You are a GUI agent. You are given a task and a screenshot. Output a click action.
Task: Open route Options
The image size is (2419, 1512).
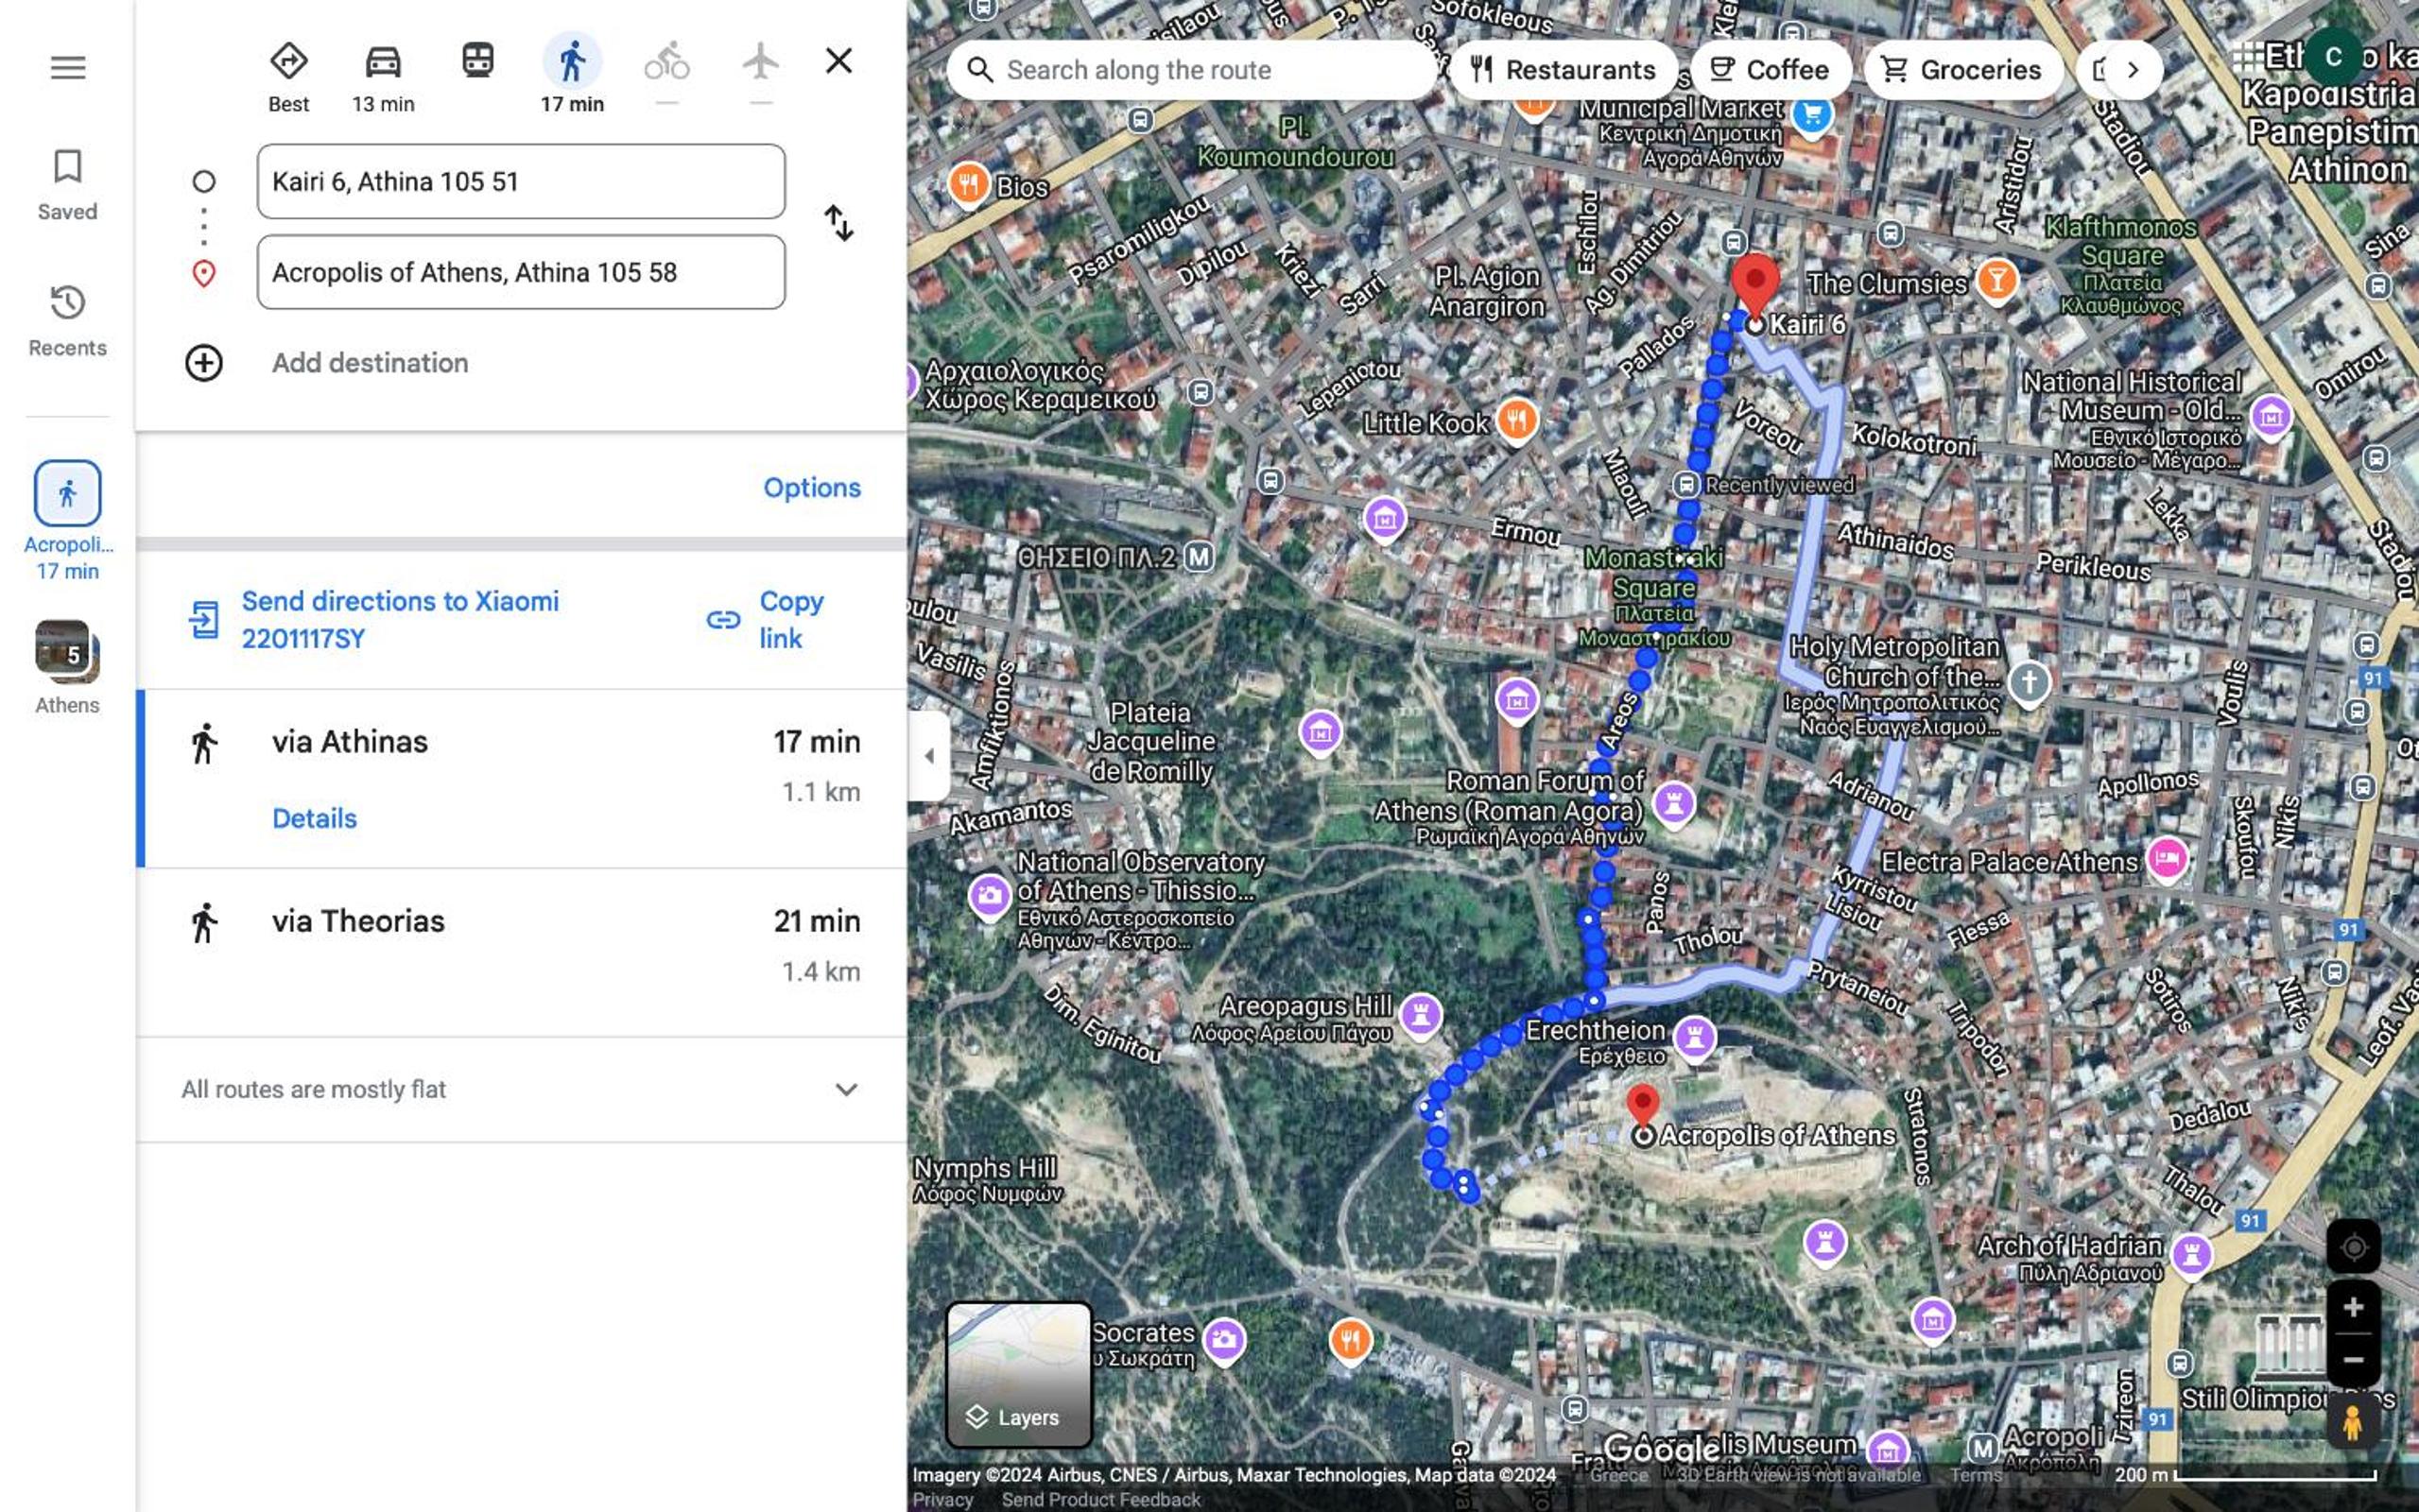(x=812, y=487)
